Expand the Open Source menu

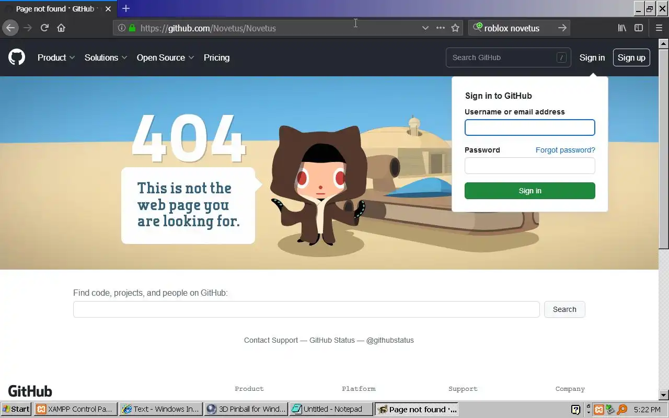165,57
